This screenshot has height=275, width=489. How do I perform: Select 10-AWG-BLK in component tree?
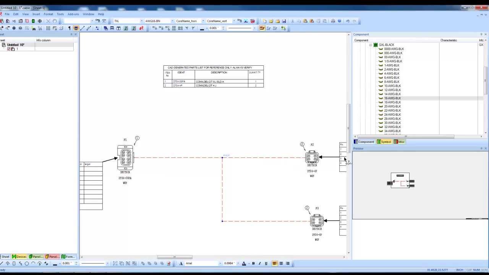click(392, 86)
